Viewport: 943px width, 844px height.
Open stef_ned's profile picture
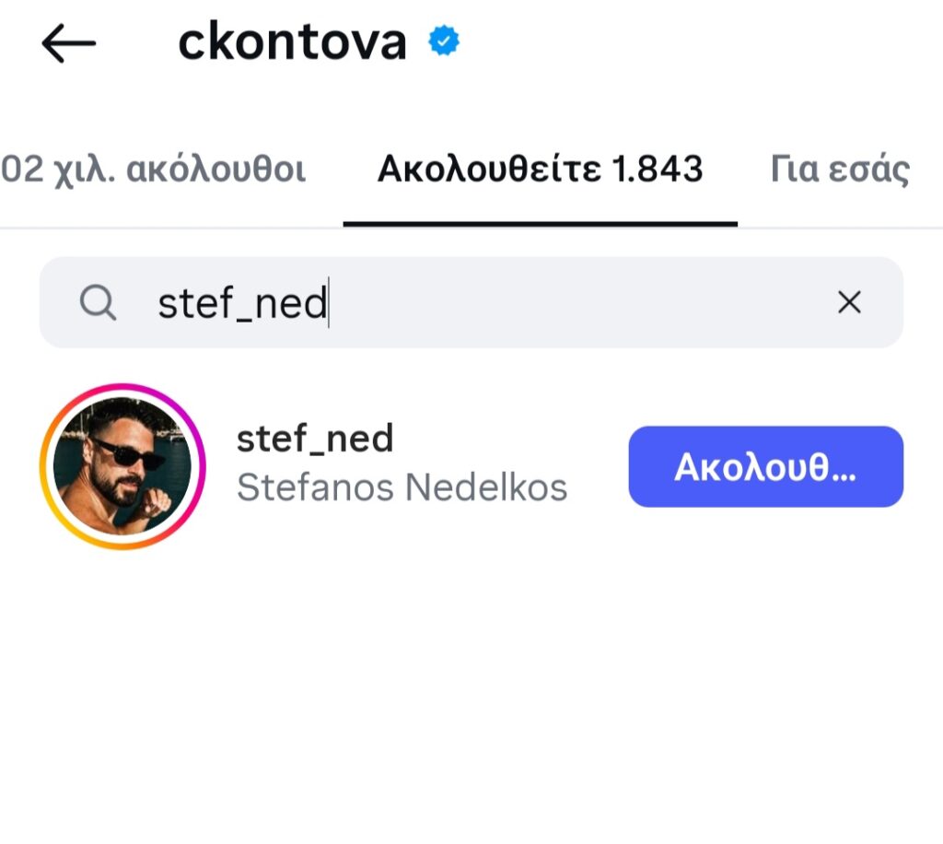[x=122, y=466]
